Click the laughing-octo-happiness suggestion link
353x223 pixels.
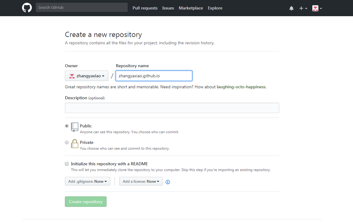coord(241,87)
